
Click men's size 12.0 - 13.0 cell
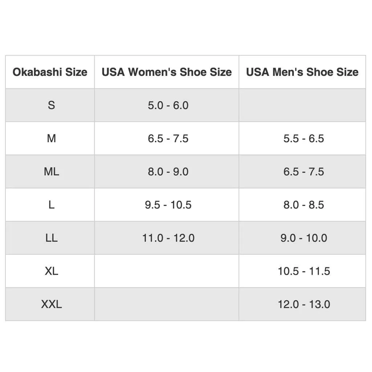(x=302, y=304)
